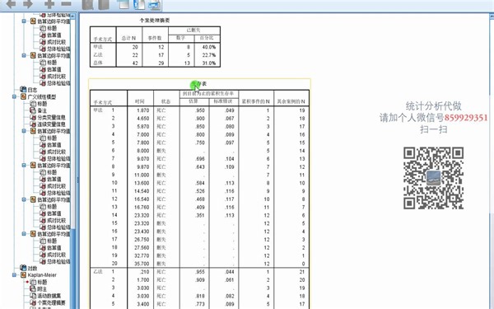Image resolution: width=494 pixels, height=309 pixels.
Task: Collapse 估算边际平均值 group directly below 连续变量信息
Action: point(24,131)
